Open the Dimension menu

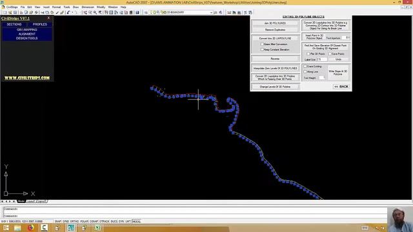(88, 7)
